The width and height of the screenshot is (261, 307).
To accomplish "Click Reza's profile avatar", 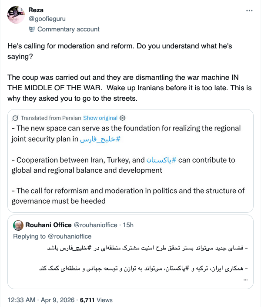I will 16,15.
